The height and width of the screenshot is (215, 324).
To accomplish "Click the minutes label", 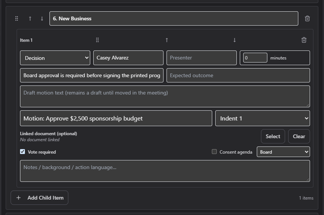I will point(278,58).
